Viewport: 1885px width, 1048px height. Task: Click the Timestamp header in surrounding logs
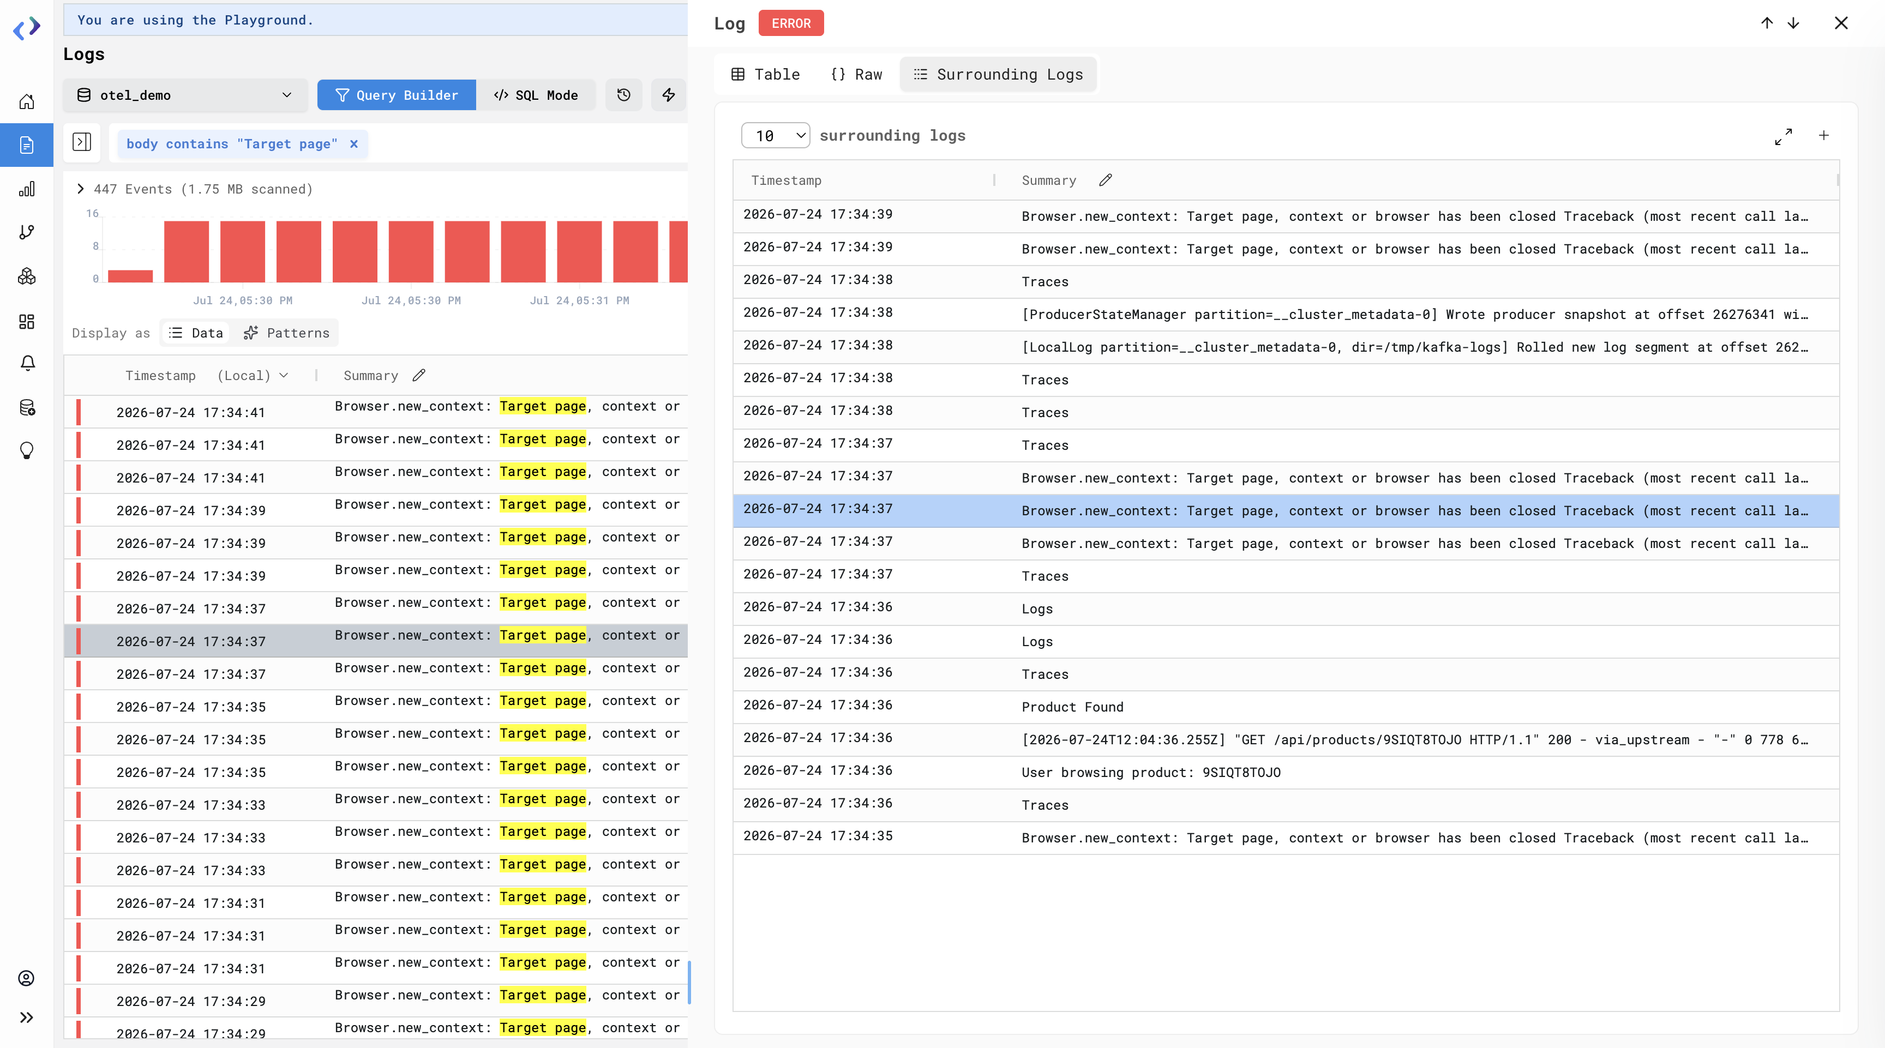tap(786, 180)
